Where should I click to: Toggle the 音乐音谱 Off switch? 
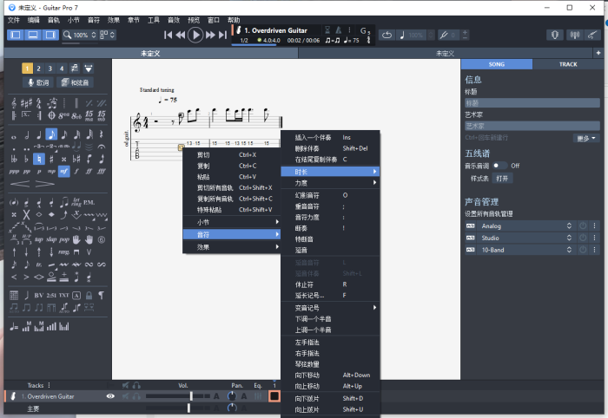coord(499,165)
